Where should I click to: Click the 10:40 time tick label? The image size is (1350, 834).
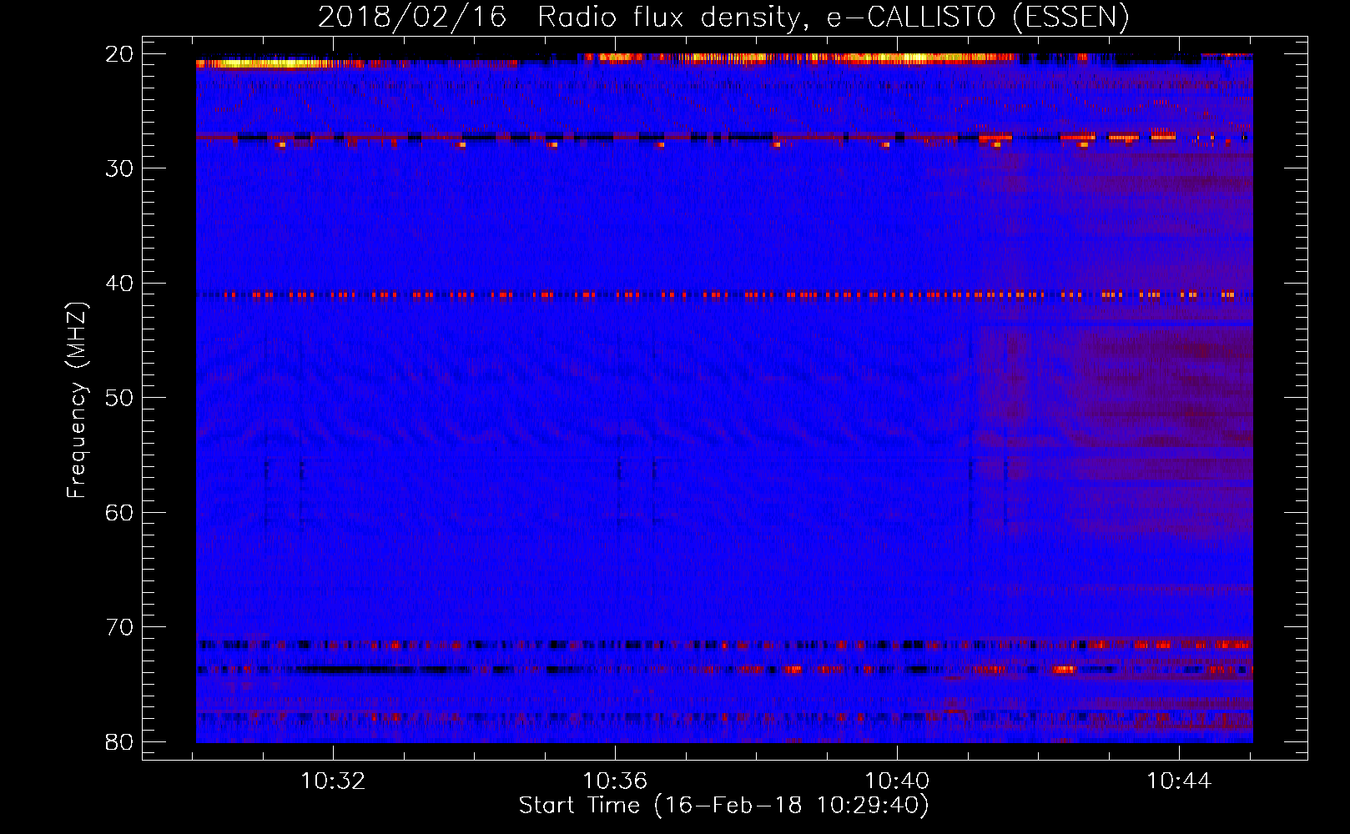(897, 781)
